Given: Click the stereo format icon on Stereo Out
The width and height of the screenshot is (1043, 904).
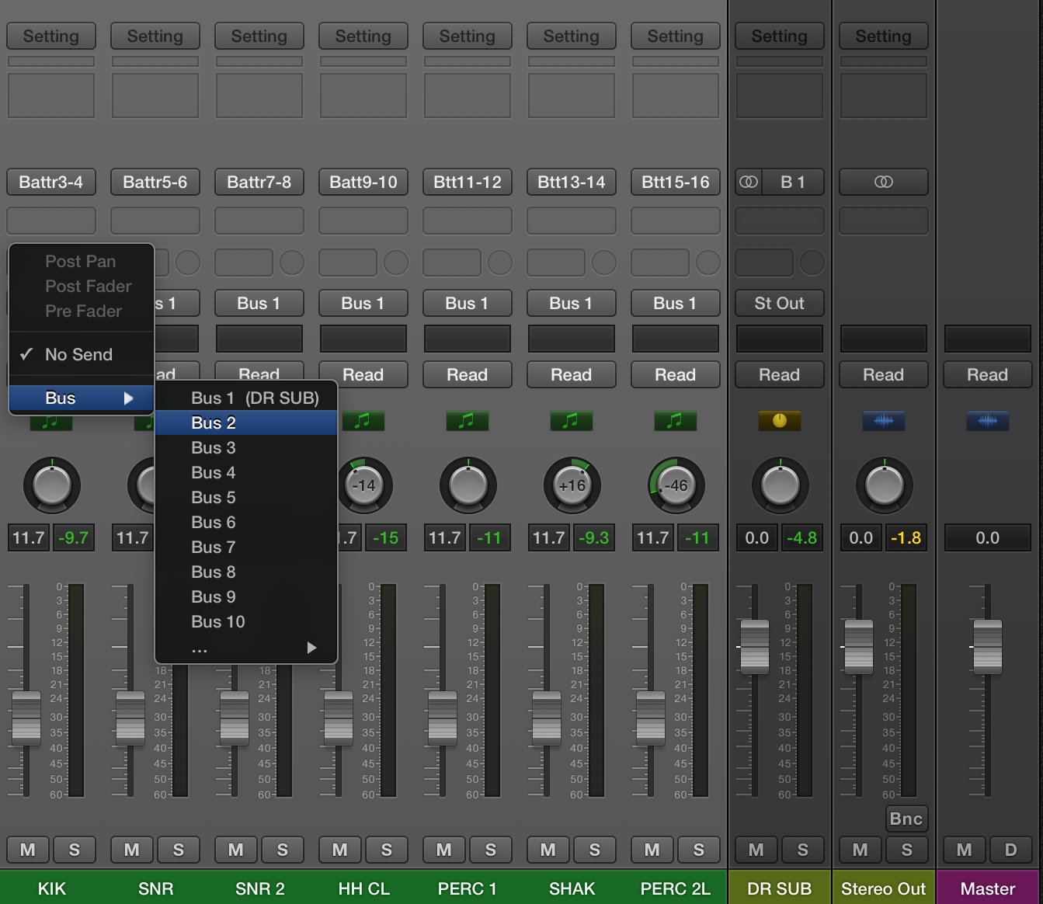Looking at the screenshot, I should 883,182.
